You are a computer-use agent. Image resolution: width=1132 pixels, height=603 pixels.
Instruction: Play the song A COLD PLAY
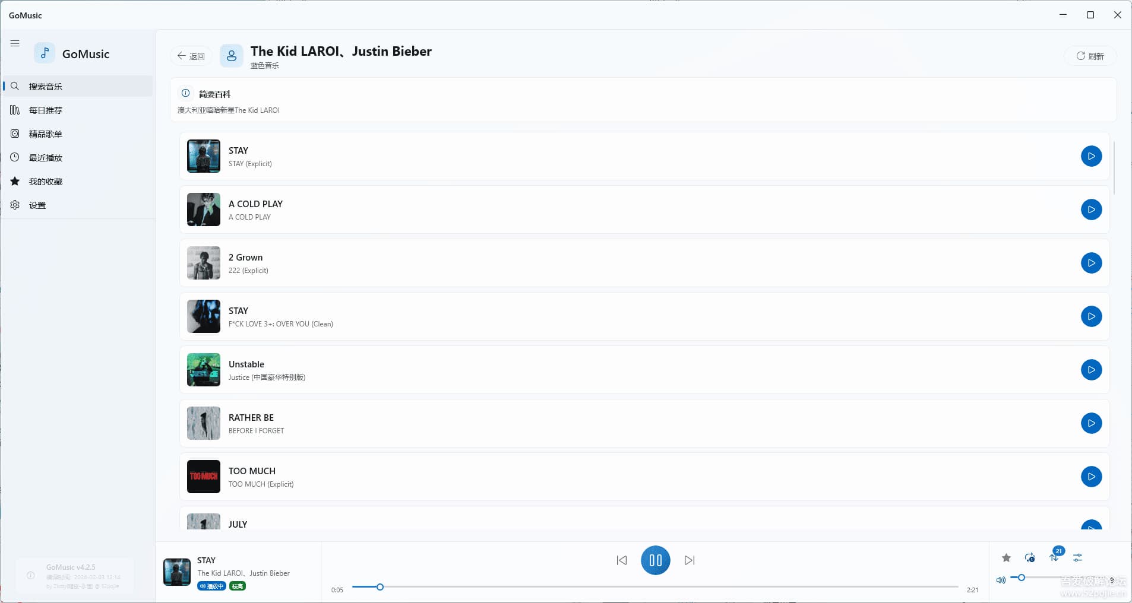point(1091,210)
